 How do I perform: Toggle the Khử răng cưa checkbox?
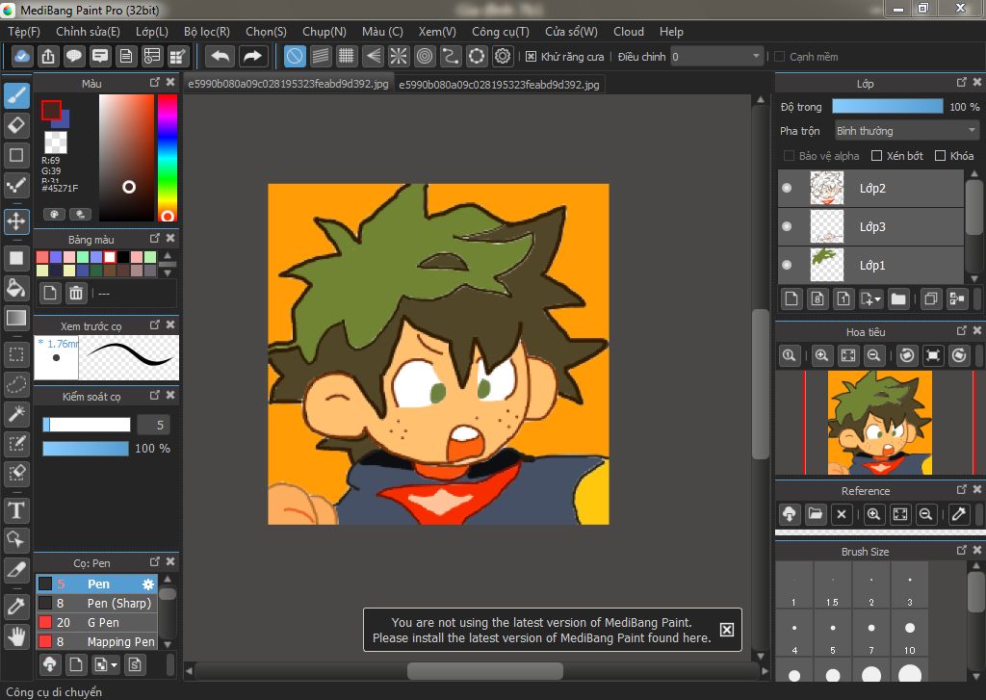[x=532, y=57]
